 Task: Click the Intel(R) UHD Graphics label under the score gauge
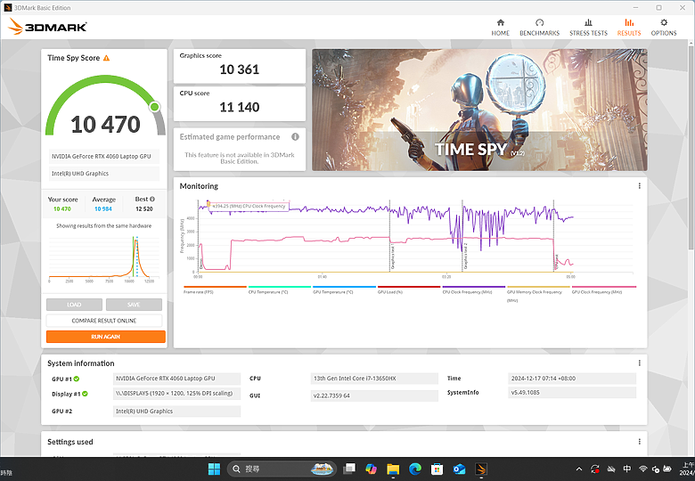click(x=103, y=174)
